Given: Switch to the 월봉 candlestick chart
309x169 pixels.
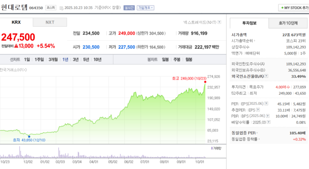Looking at the screenshot, I should [x=189, y=59].
